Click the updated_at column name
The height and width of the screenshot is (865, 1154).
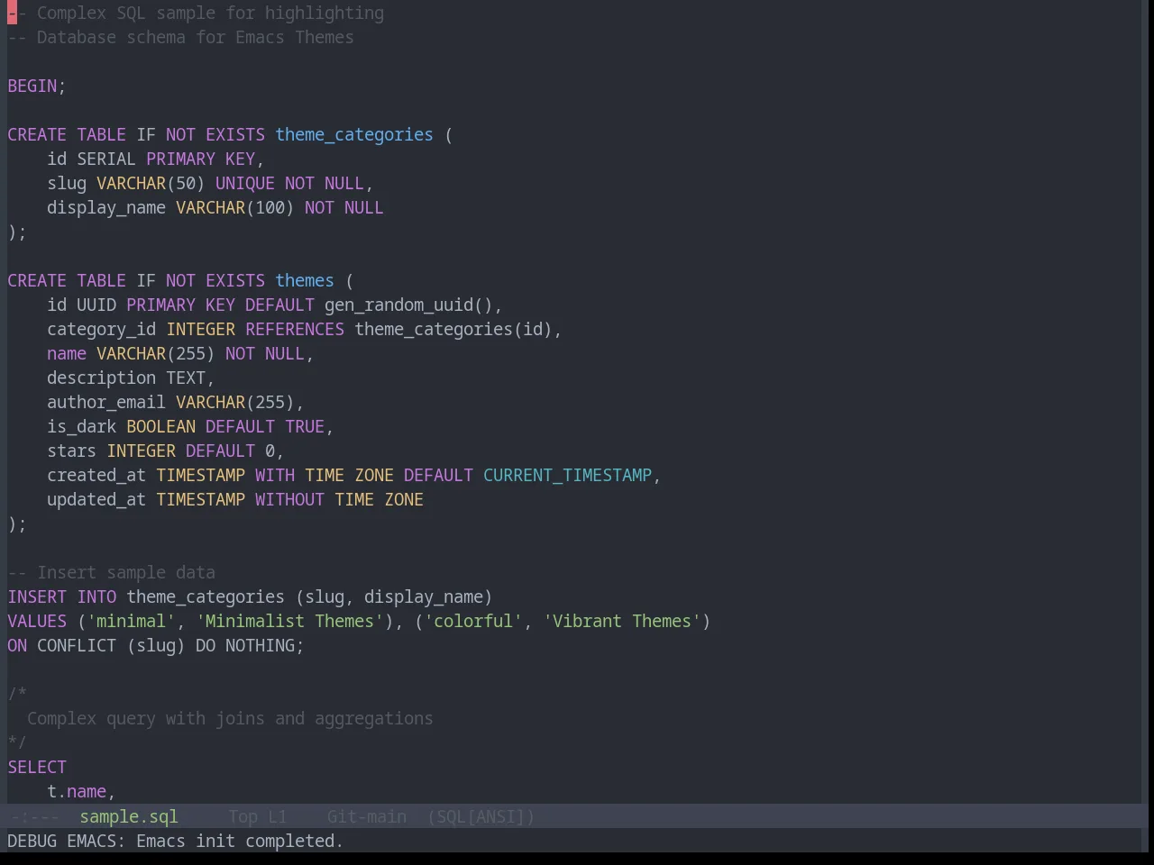[x=96, y=499]
